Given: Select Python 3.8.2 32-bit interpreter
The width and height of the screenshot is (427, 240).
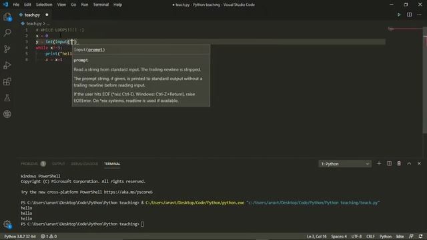Looking at the screenshot, I should [19, 236].
